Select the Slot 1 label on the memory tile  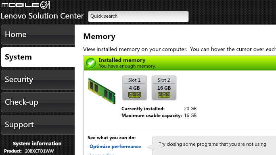pos(134,80)
